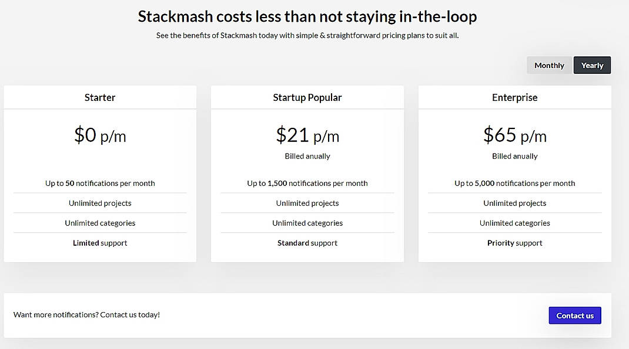Click the Want more notifications text
The height and width of the screenshot is (349, 629).
(86, 314)
